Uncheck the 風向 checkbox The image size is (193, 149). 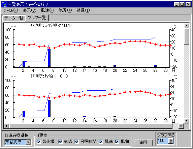117,142
